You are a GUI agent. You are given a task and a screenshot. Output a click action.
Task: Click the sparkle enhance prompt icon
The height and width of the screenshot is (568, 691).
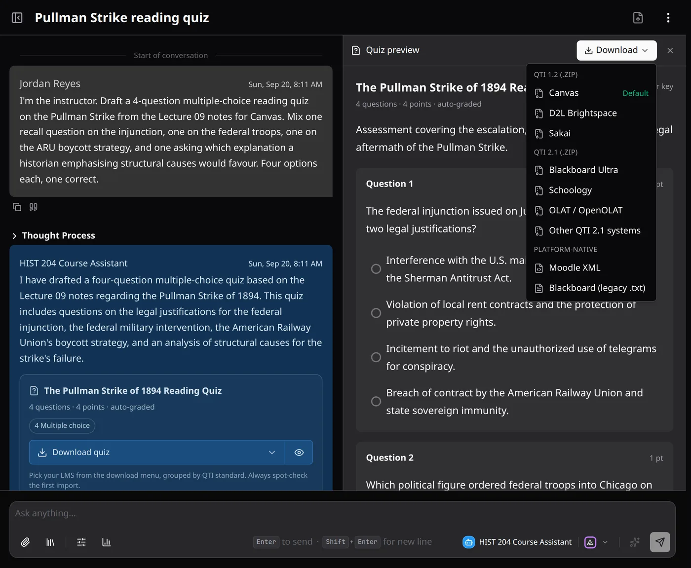click(635, 542)
